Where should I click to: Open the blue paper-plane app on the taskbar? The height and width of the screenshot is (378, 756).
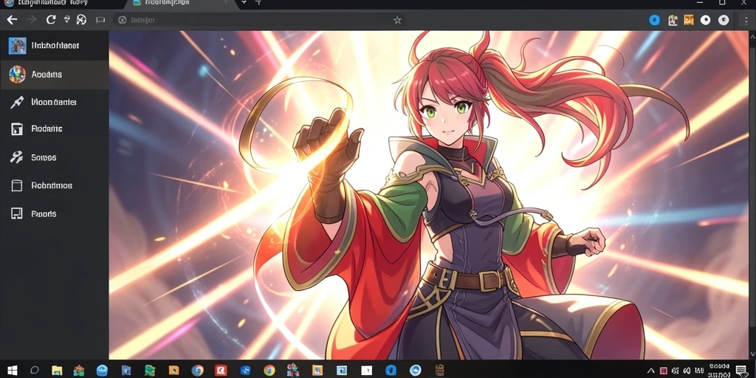coord(391,371)
